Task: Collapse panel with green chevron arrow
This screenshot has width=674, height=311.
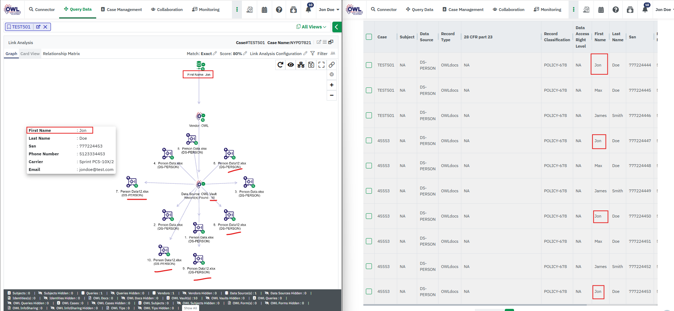Action: pos(336,27)
